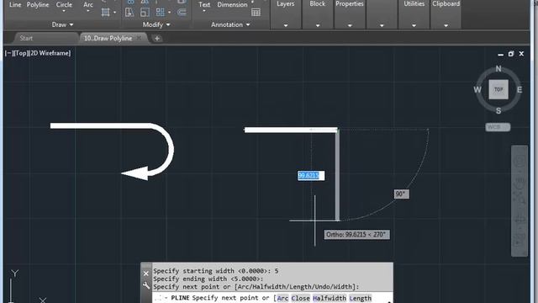Select the Arc option in command line

click(x=282, y=298)
